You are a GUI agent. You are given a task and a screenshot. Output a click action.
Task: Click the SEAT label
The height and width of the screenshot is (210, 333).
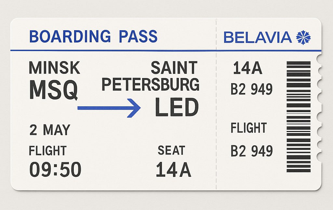tap(172, 150)
